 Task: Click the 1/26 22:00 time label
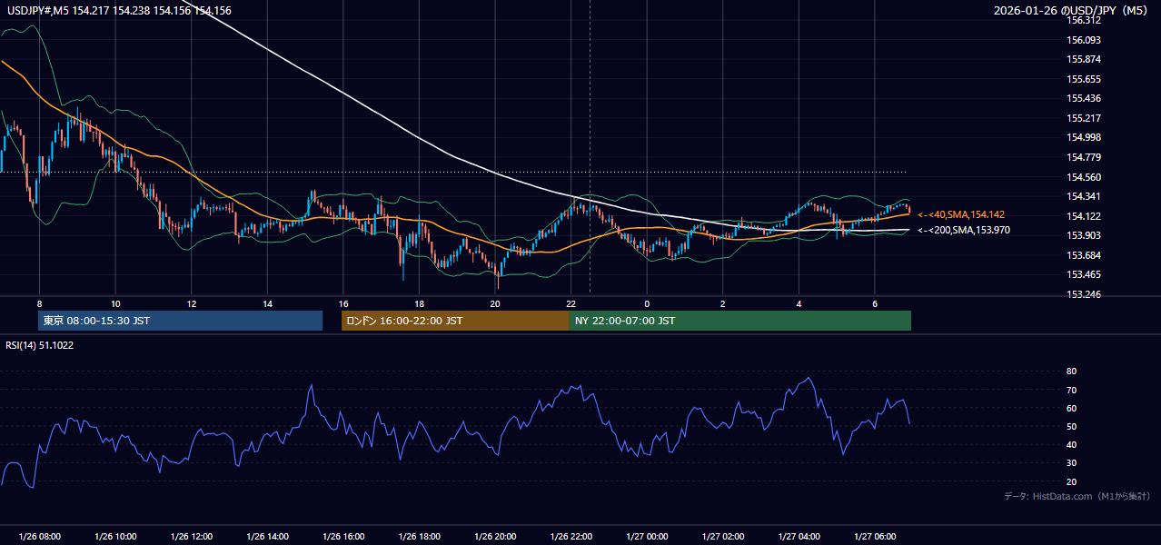(x=571, y=537)
